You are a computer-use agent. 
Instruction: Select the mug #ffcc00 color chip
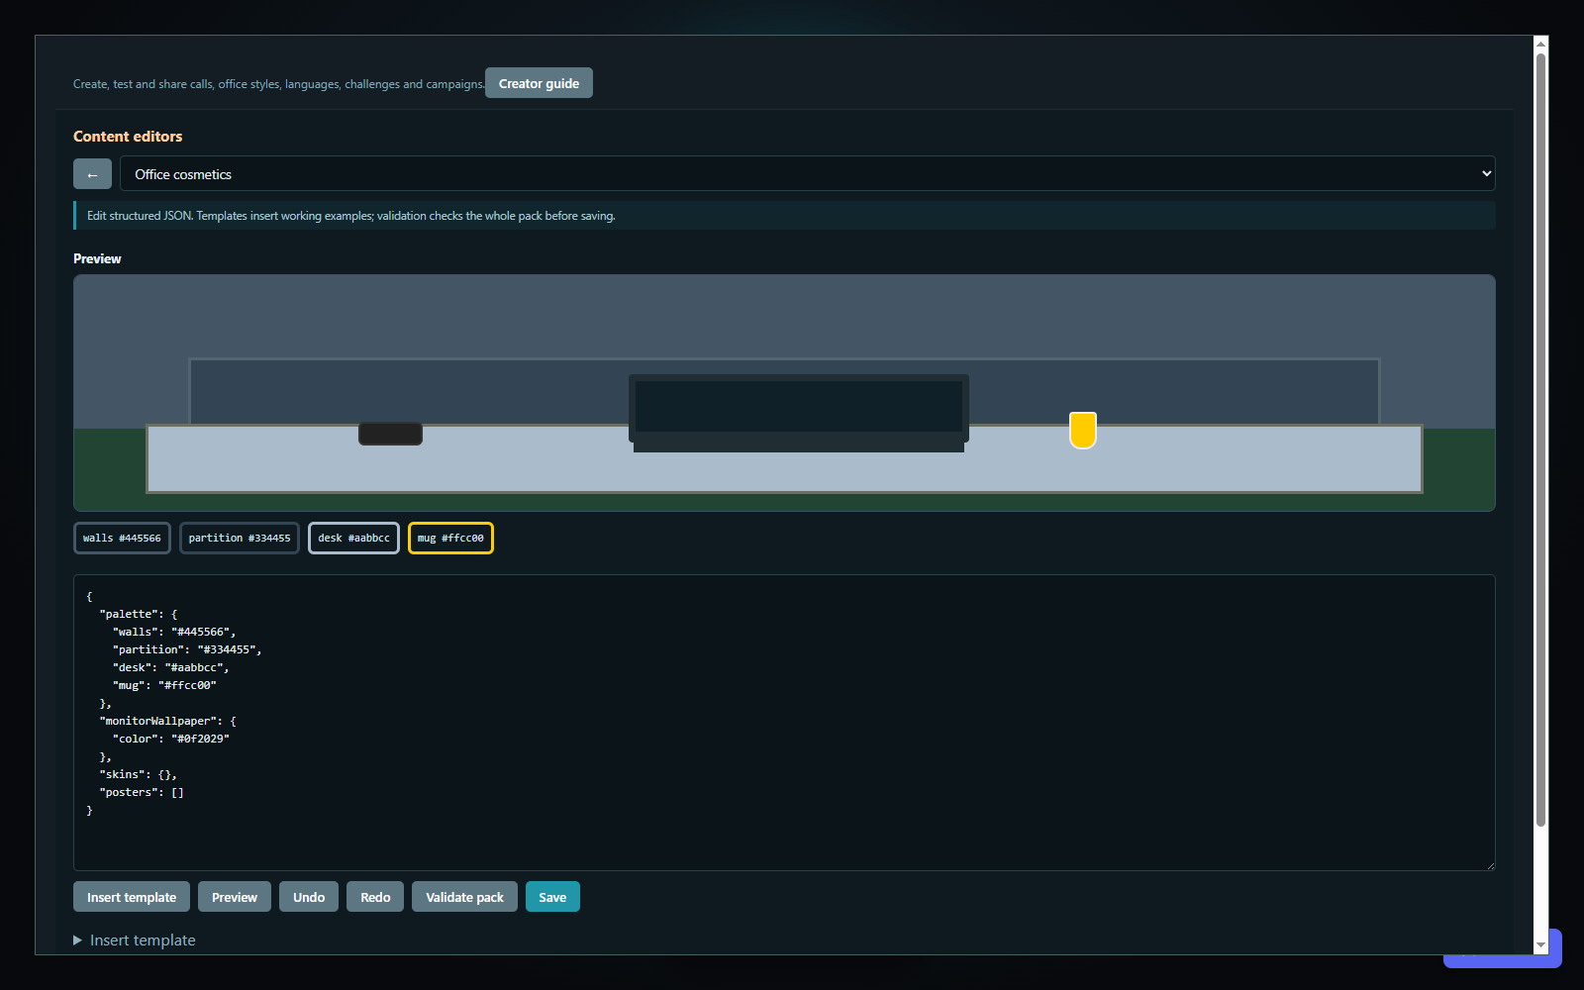(450, 538)
